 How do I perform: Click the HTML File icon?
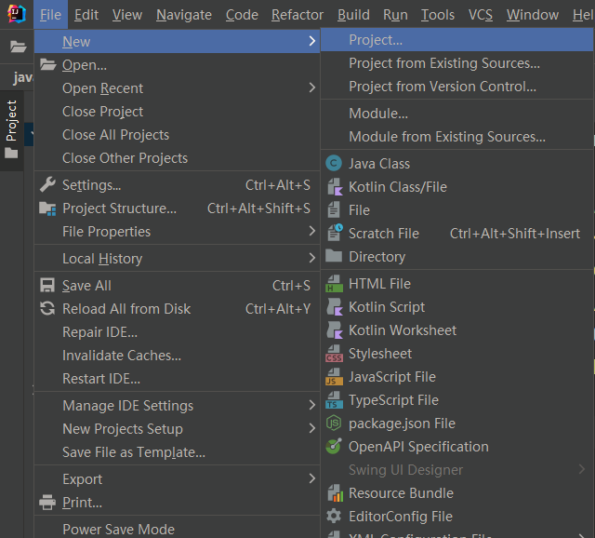[x=334, y=284]
